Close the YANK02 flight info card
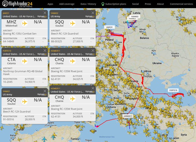Image resolution: width=196 pixels, height=142 pixels. pyautogui.click(x=93, y=13)
